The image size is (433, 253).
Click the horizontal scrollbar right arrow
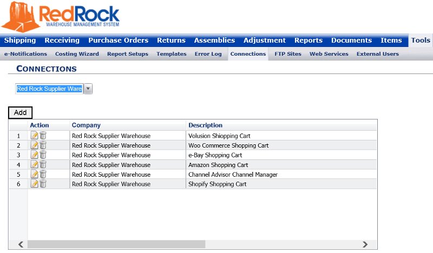[365, 244]
